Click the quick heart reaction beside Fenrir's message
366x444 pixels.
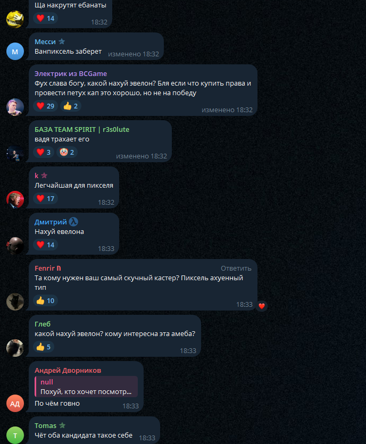(x=262, y=306)
